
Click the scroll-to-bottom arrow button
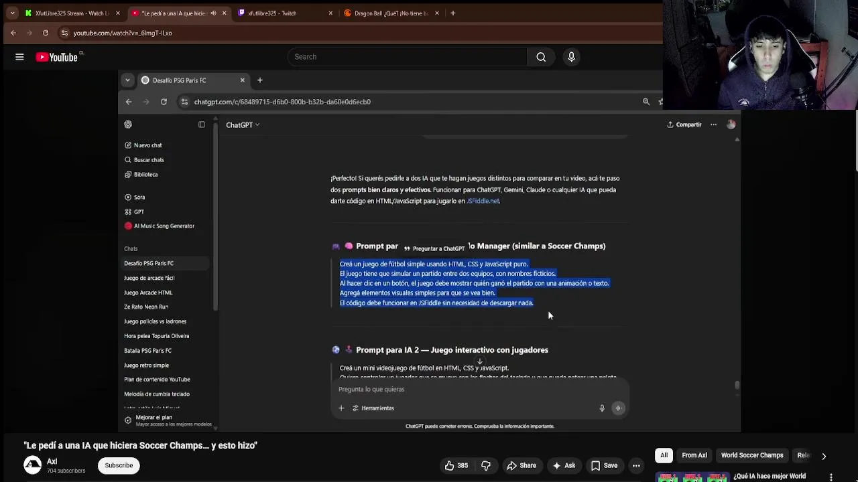point(479,361)
